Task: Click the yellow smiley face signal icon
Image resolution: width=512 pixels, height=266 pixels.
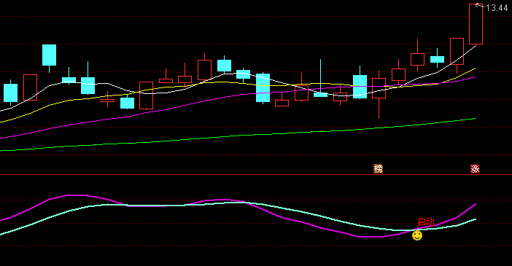Action: pos(417,235)
